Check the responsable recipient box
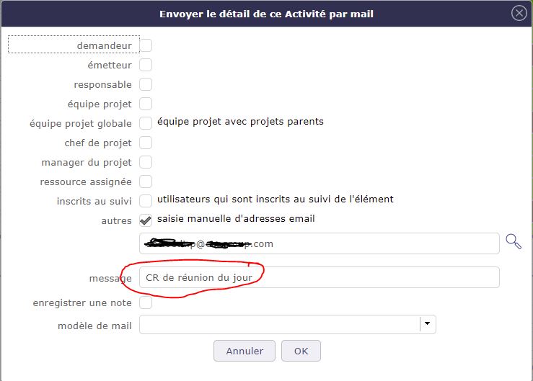The width and height of the screenshot is (533, 381). (146, 84)
